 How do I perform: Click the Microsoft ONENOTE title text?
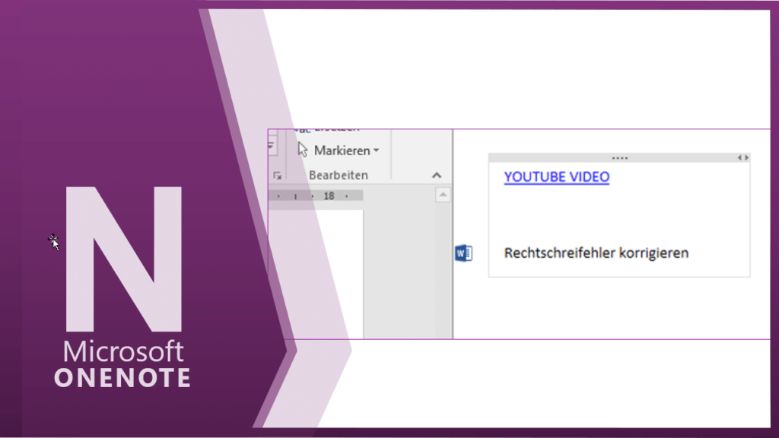click(123, 364)
